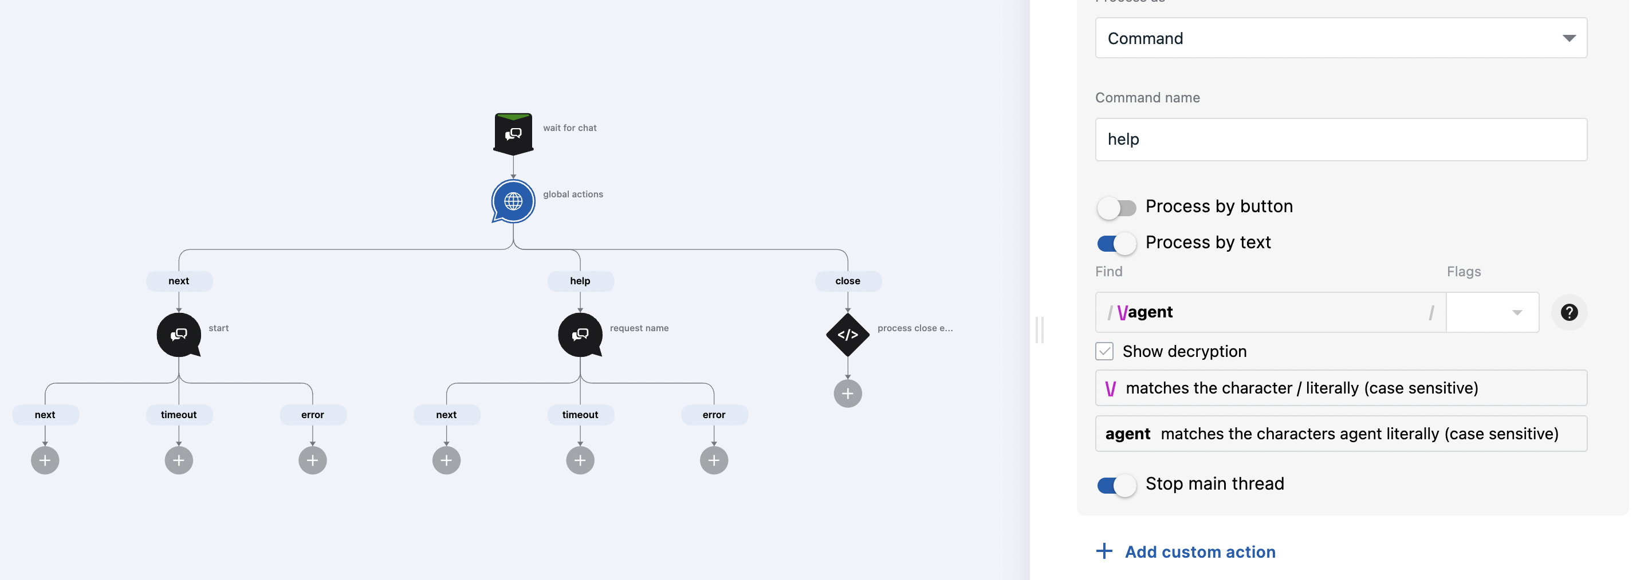The width and height of the screenshot is (1652, 580).
Task: Select the close branch label
Action: (x=848, y=281)
